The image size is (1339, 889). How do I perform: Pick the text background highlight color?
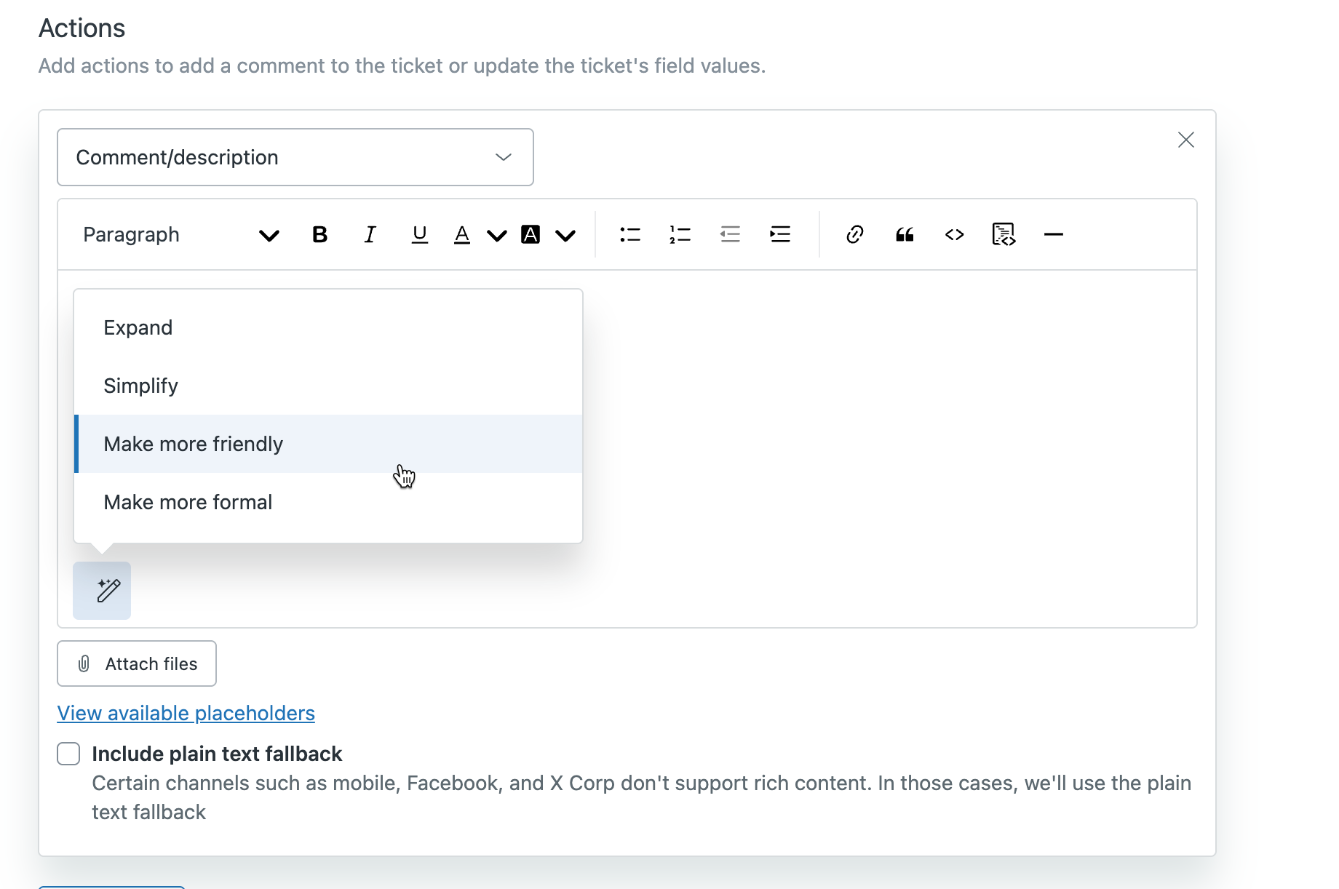[531, 234]
